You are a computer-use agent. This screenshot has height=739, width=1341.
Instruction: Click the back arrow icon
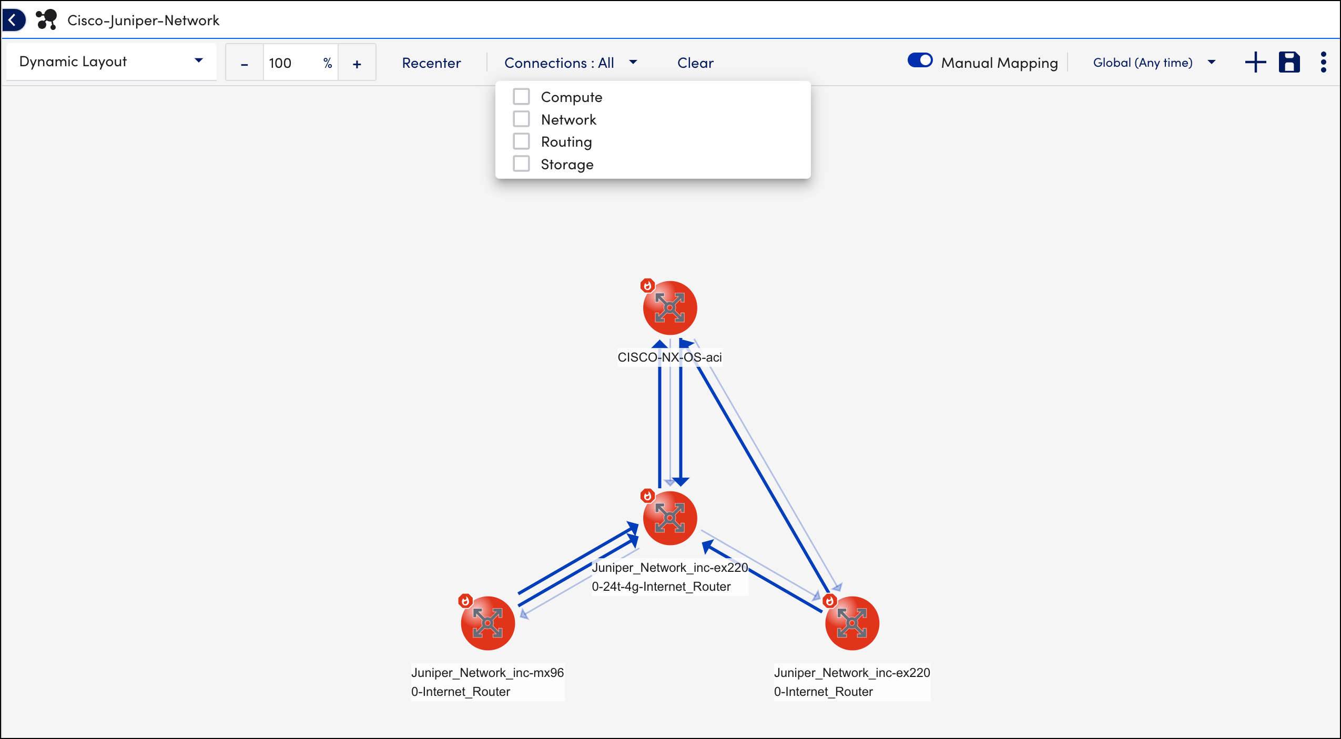[x=13, y=20]
